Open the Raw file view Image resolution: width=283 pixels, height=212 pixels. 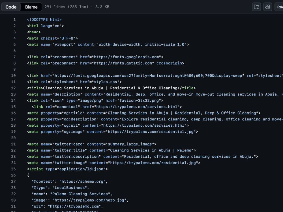tap(279, 7)
